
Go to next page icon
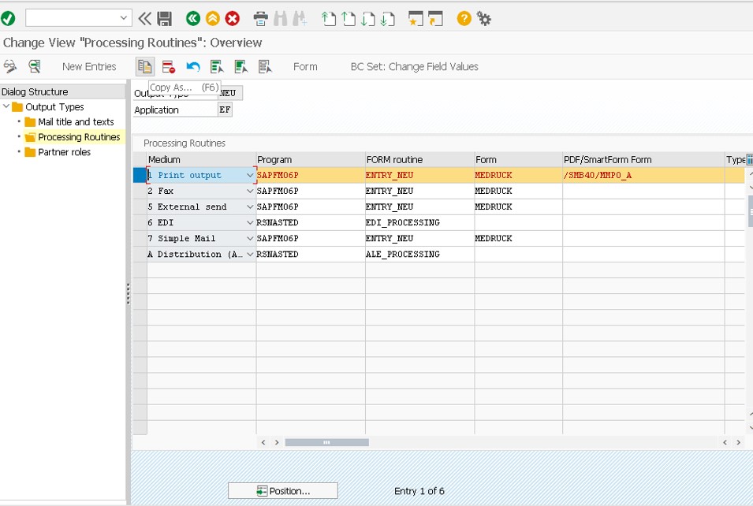(x=368, y=19)
